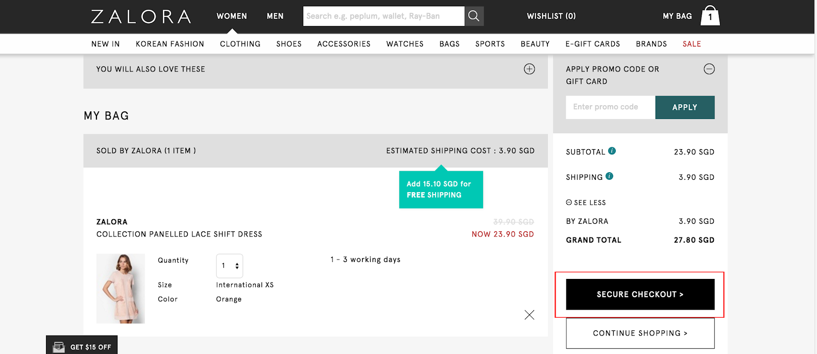Click the Add 15.10 SGD free shipping tooltip
Viewport: 817px width, 354px height.
tap(441, 190)
